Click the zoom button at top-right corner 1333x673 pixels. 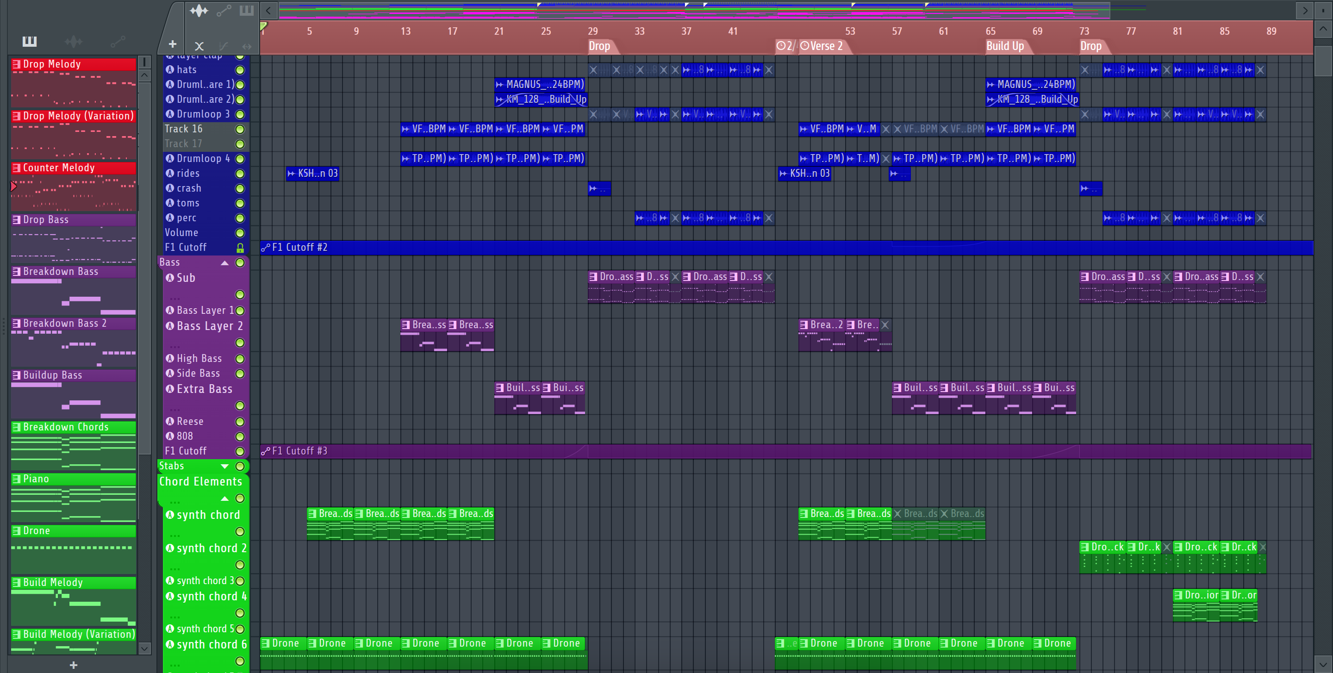(x=1323, y=10)
